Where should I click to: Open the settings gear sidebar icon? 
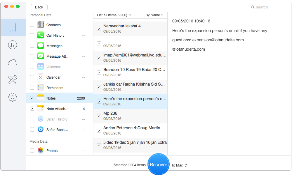[x=13, y=97]
